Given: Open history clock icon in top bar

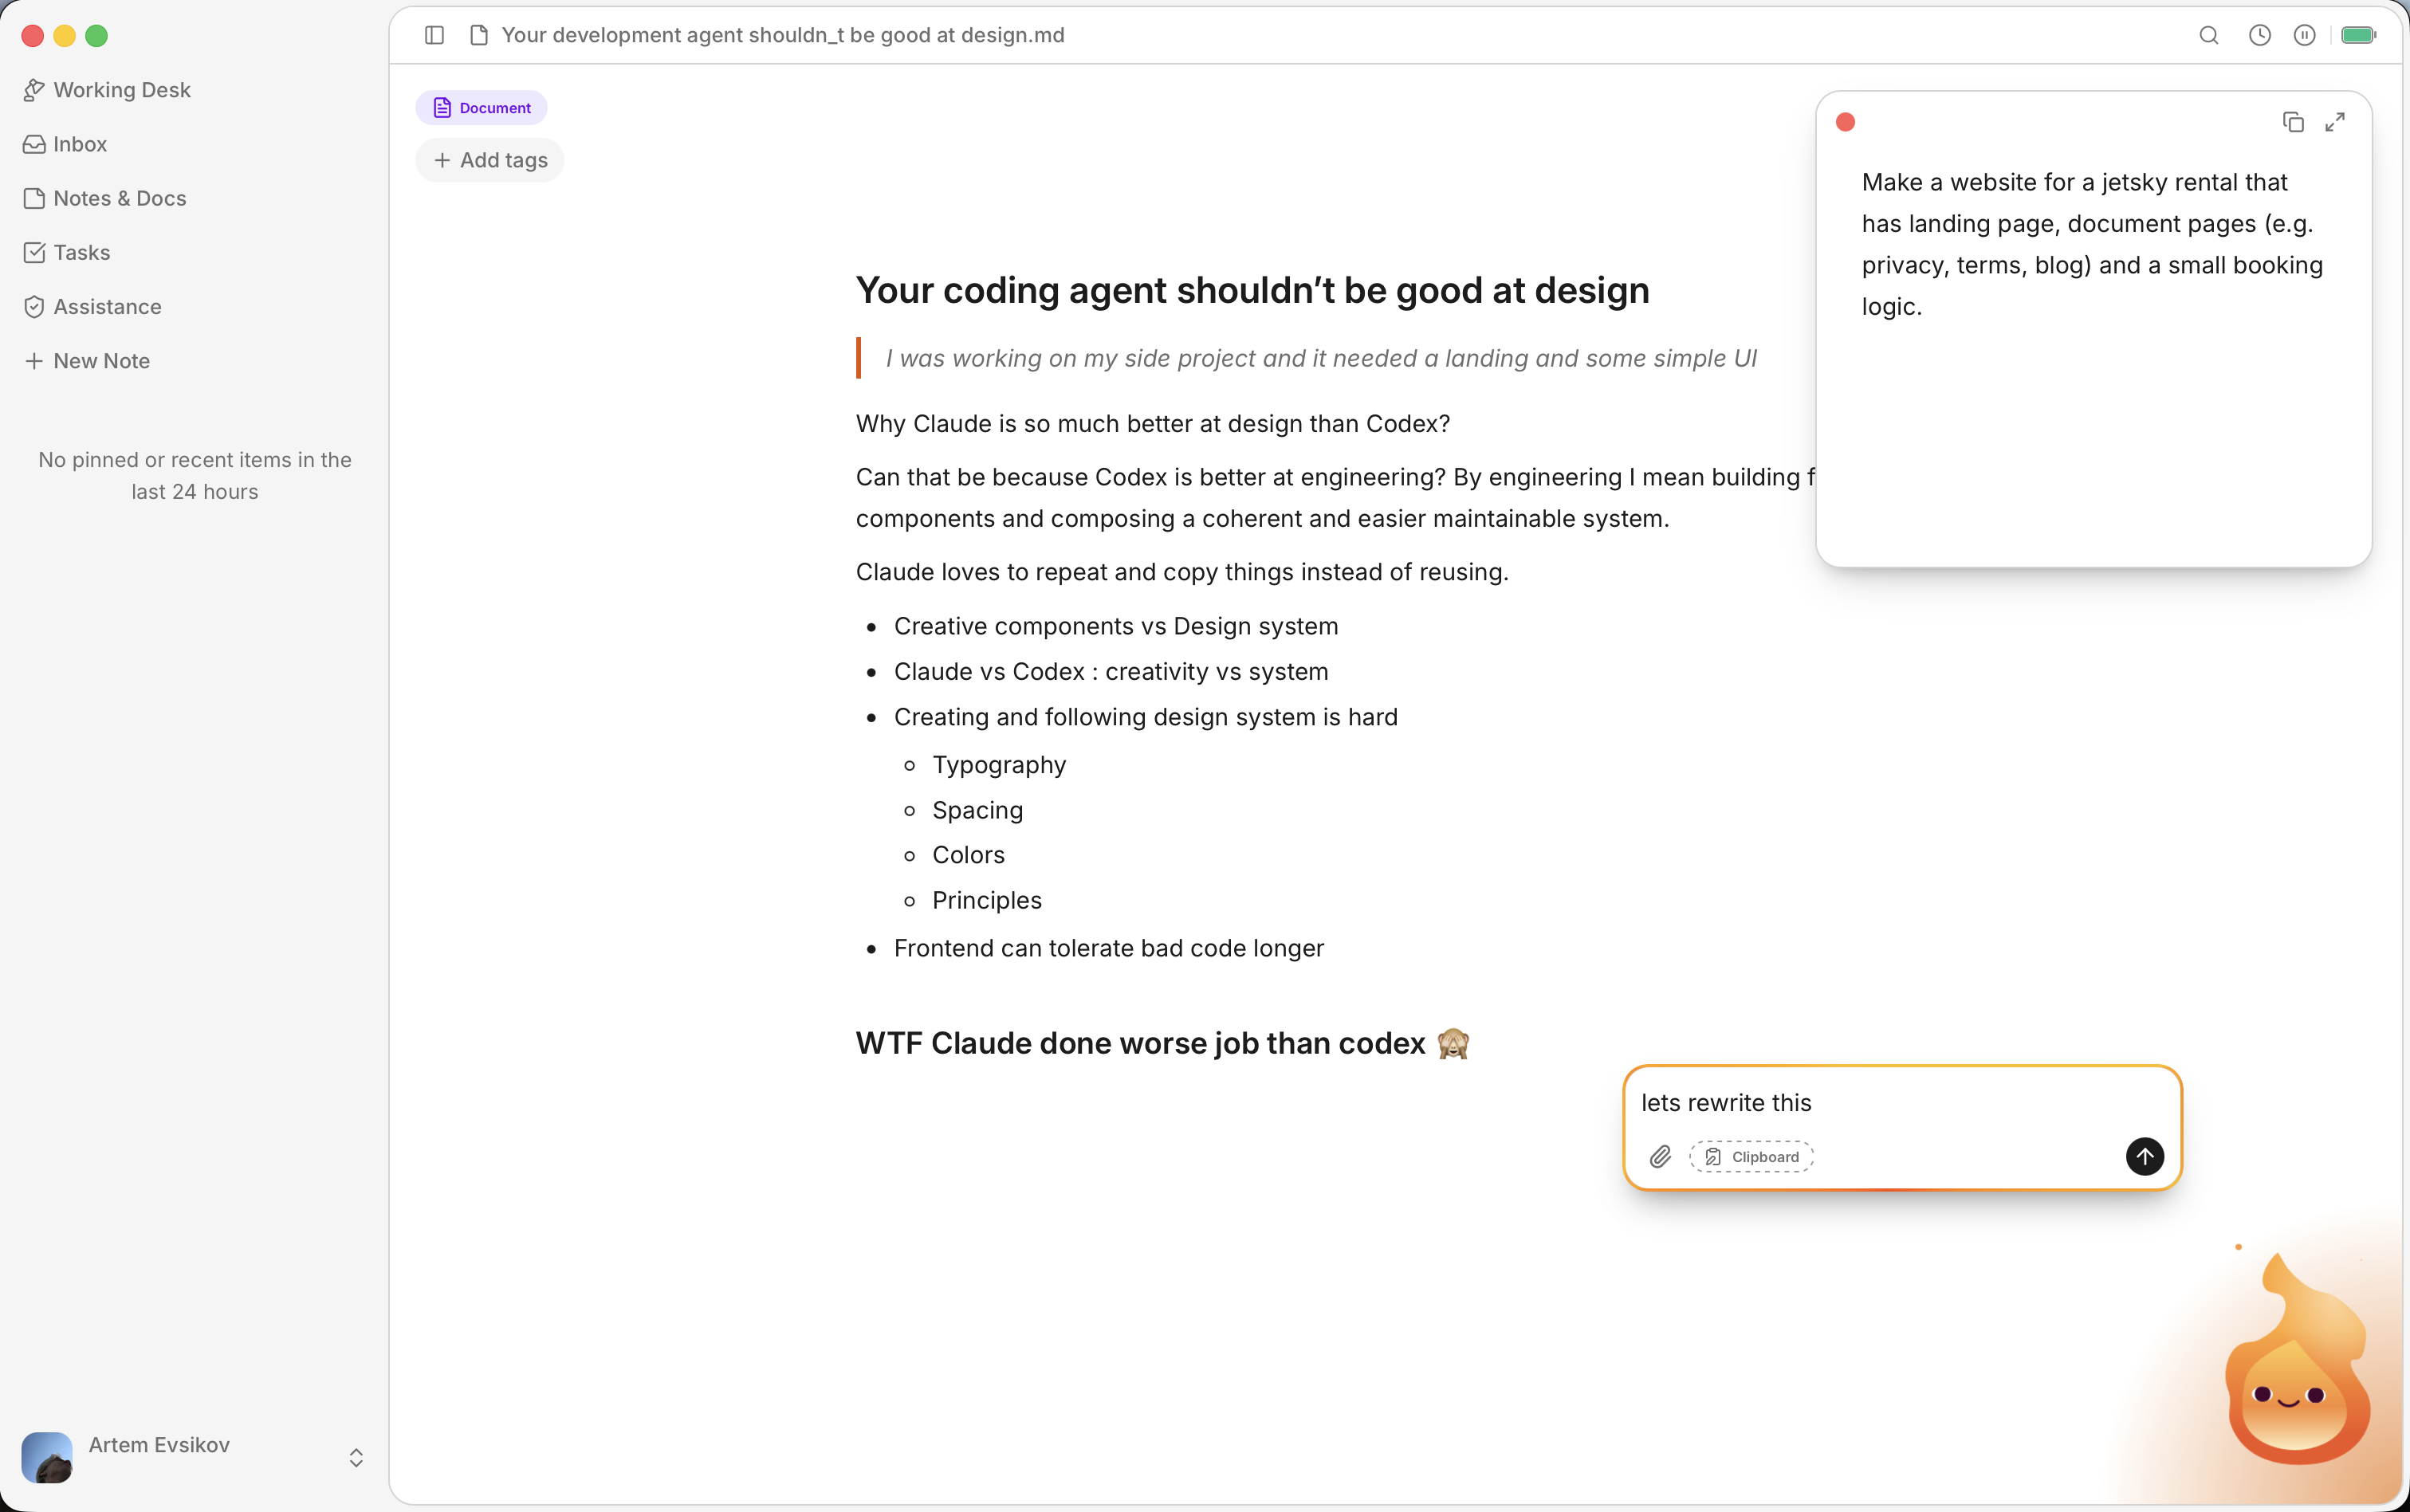Looking at the screenshot, I should pyautogui.click(x=2260, y=35).
